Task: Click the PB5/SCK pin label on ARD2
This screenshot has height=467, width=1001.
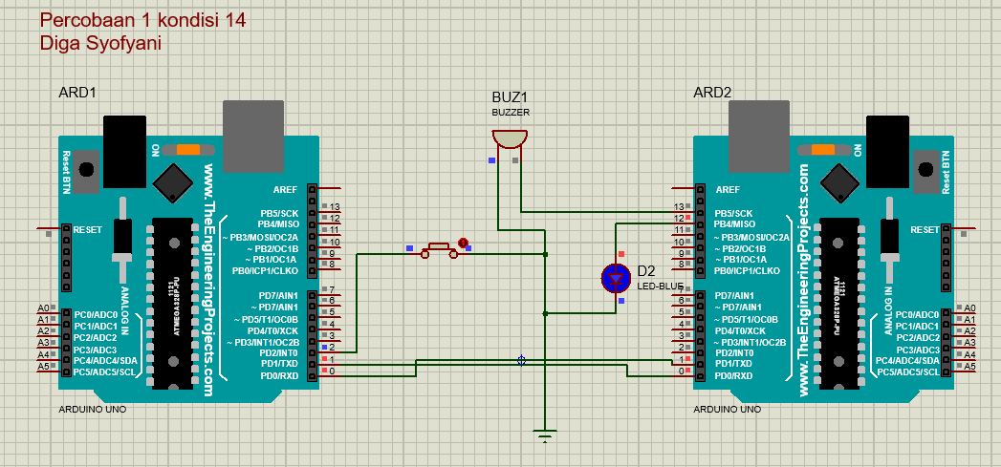Action: click(x=734, y=213)
